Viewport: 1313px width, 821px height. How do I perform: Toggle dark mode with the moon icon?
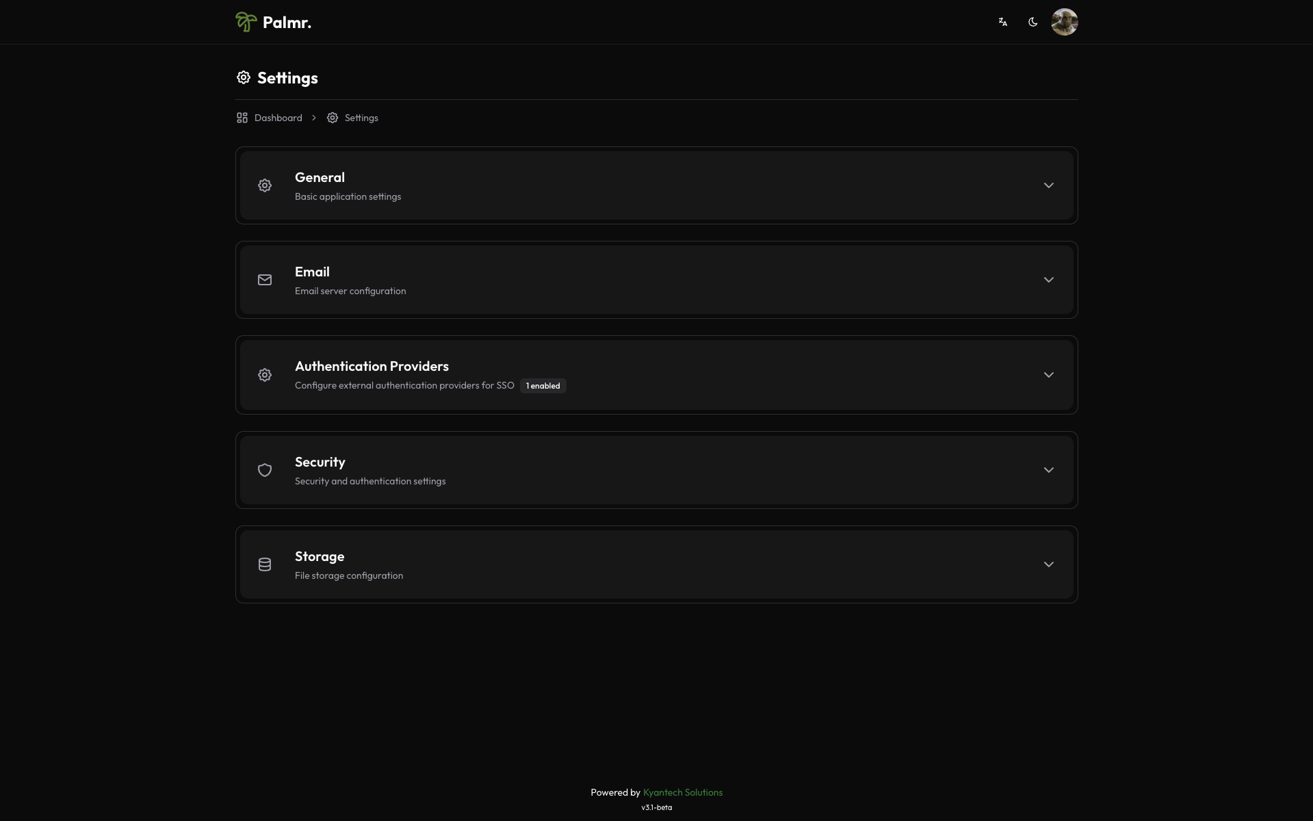1033,22
